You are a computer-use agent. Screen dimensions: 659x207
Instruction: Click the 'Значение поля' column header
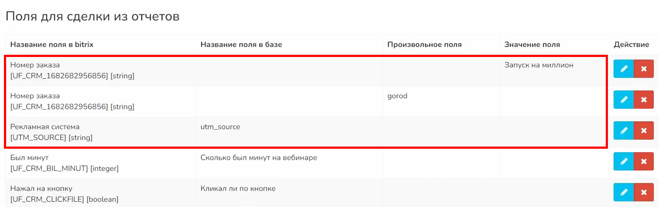[x=532, y=45]
